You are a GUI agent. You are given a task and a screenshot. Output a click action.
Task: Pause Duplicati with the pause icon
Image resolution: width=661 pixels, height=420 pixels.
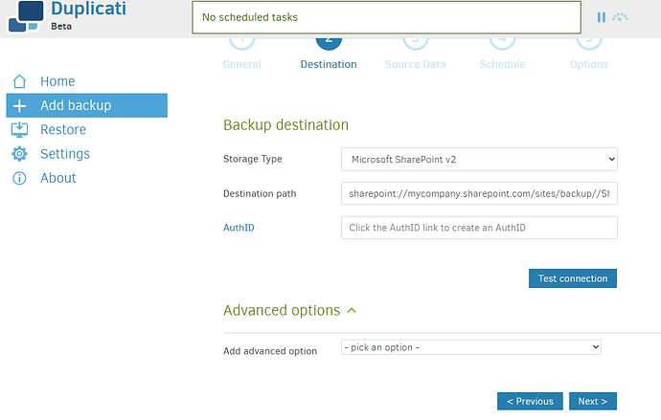coord(602,17)
